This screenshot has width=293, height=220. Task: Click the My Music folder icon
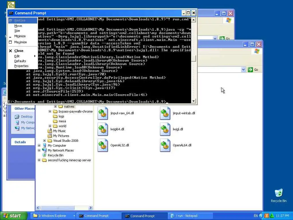(x=50, y=131)
